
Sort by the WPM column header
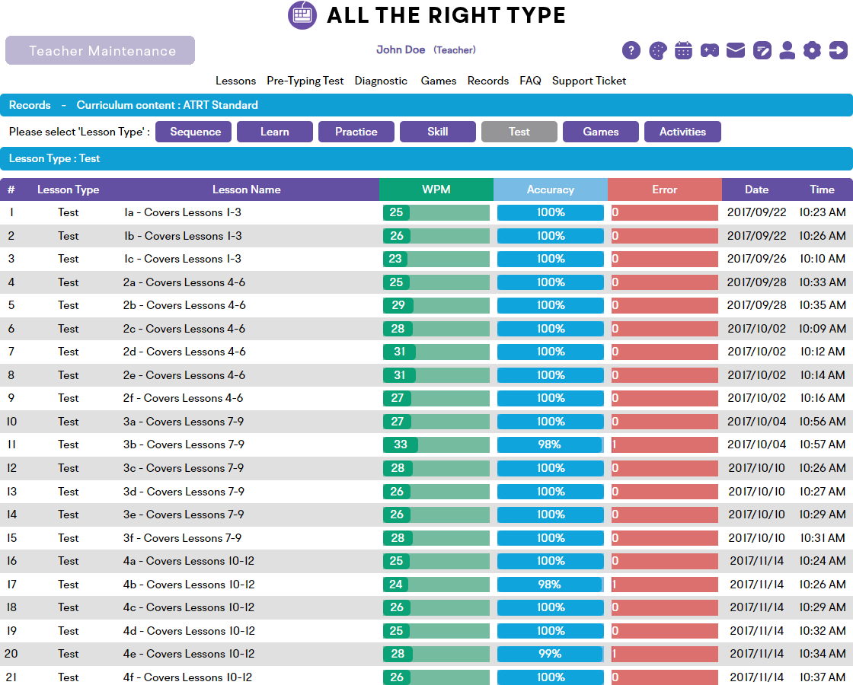pos(436,190)
